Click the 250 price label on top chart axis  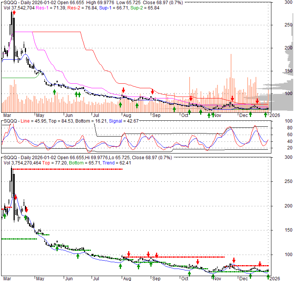(x=288, y=25)
